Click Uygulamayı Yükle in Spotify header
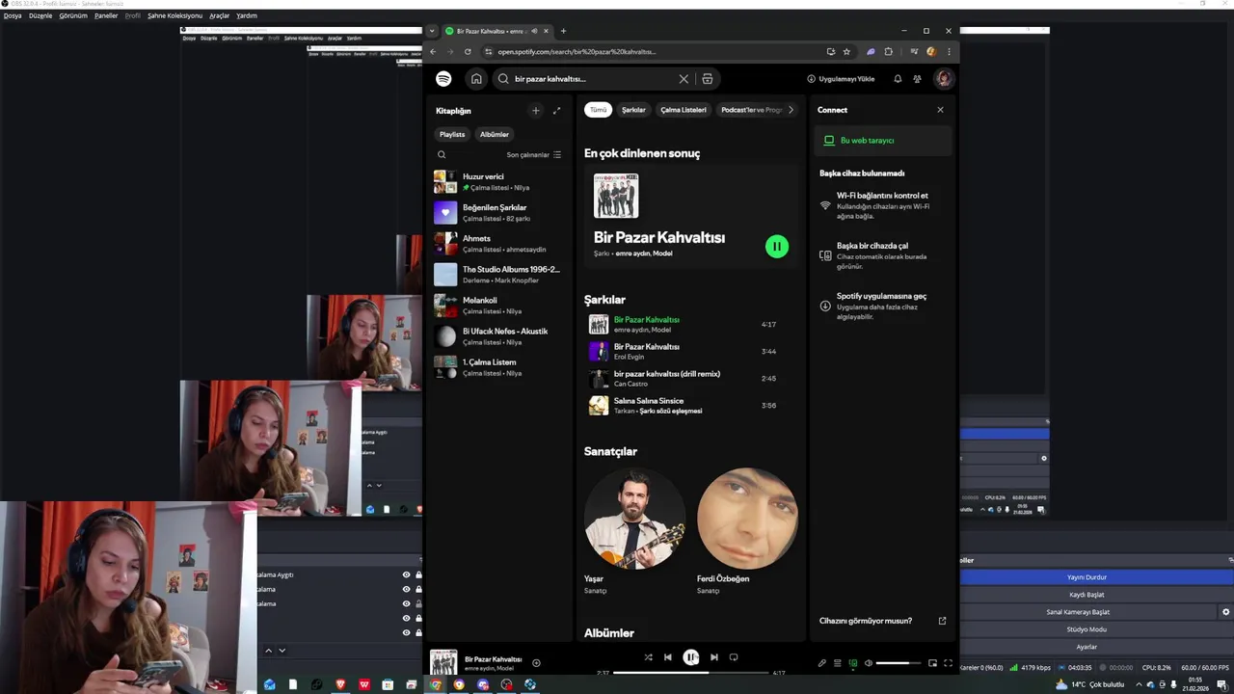 [x=841, y=79]
